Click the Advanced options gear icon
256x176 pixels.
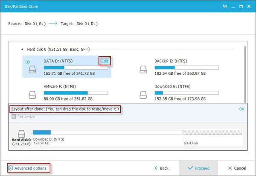tap(11, 168)
